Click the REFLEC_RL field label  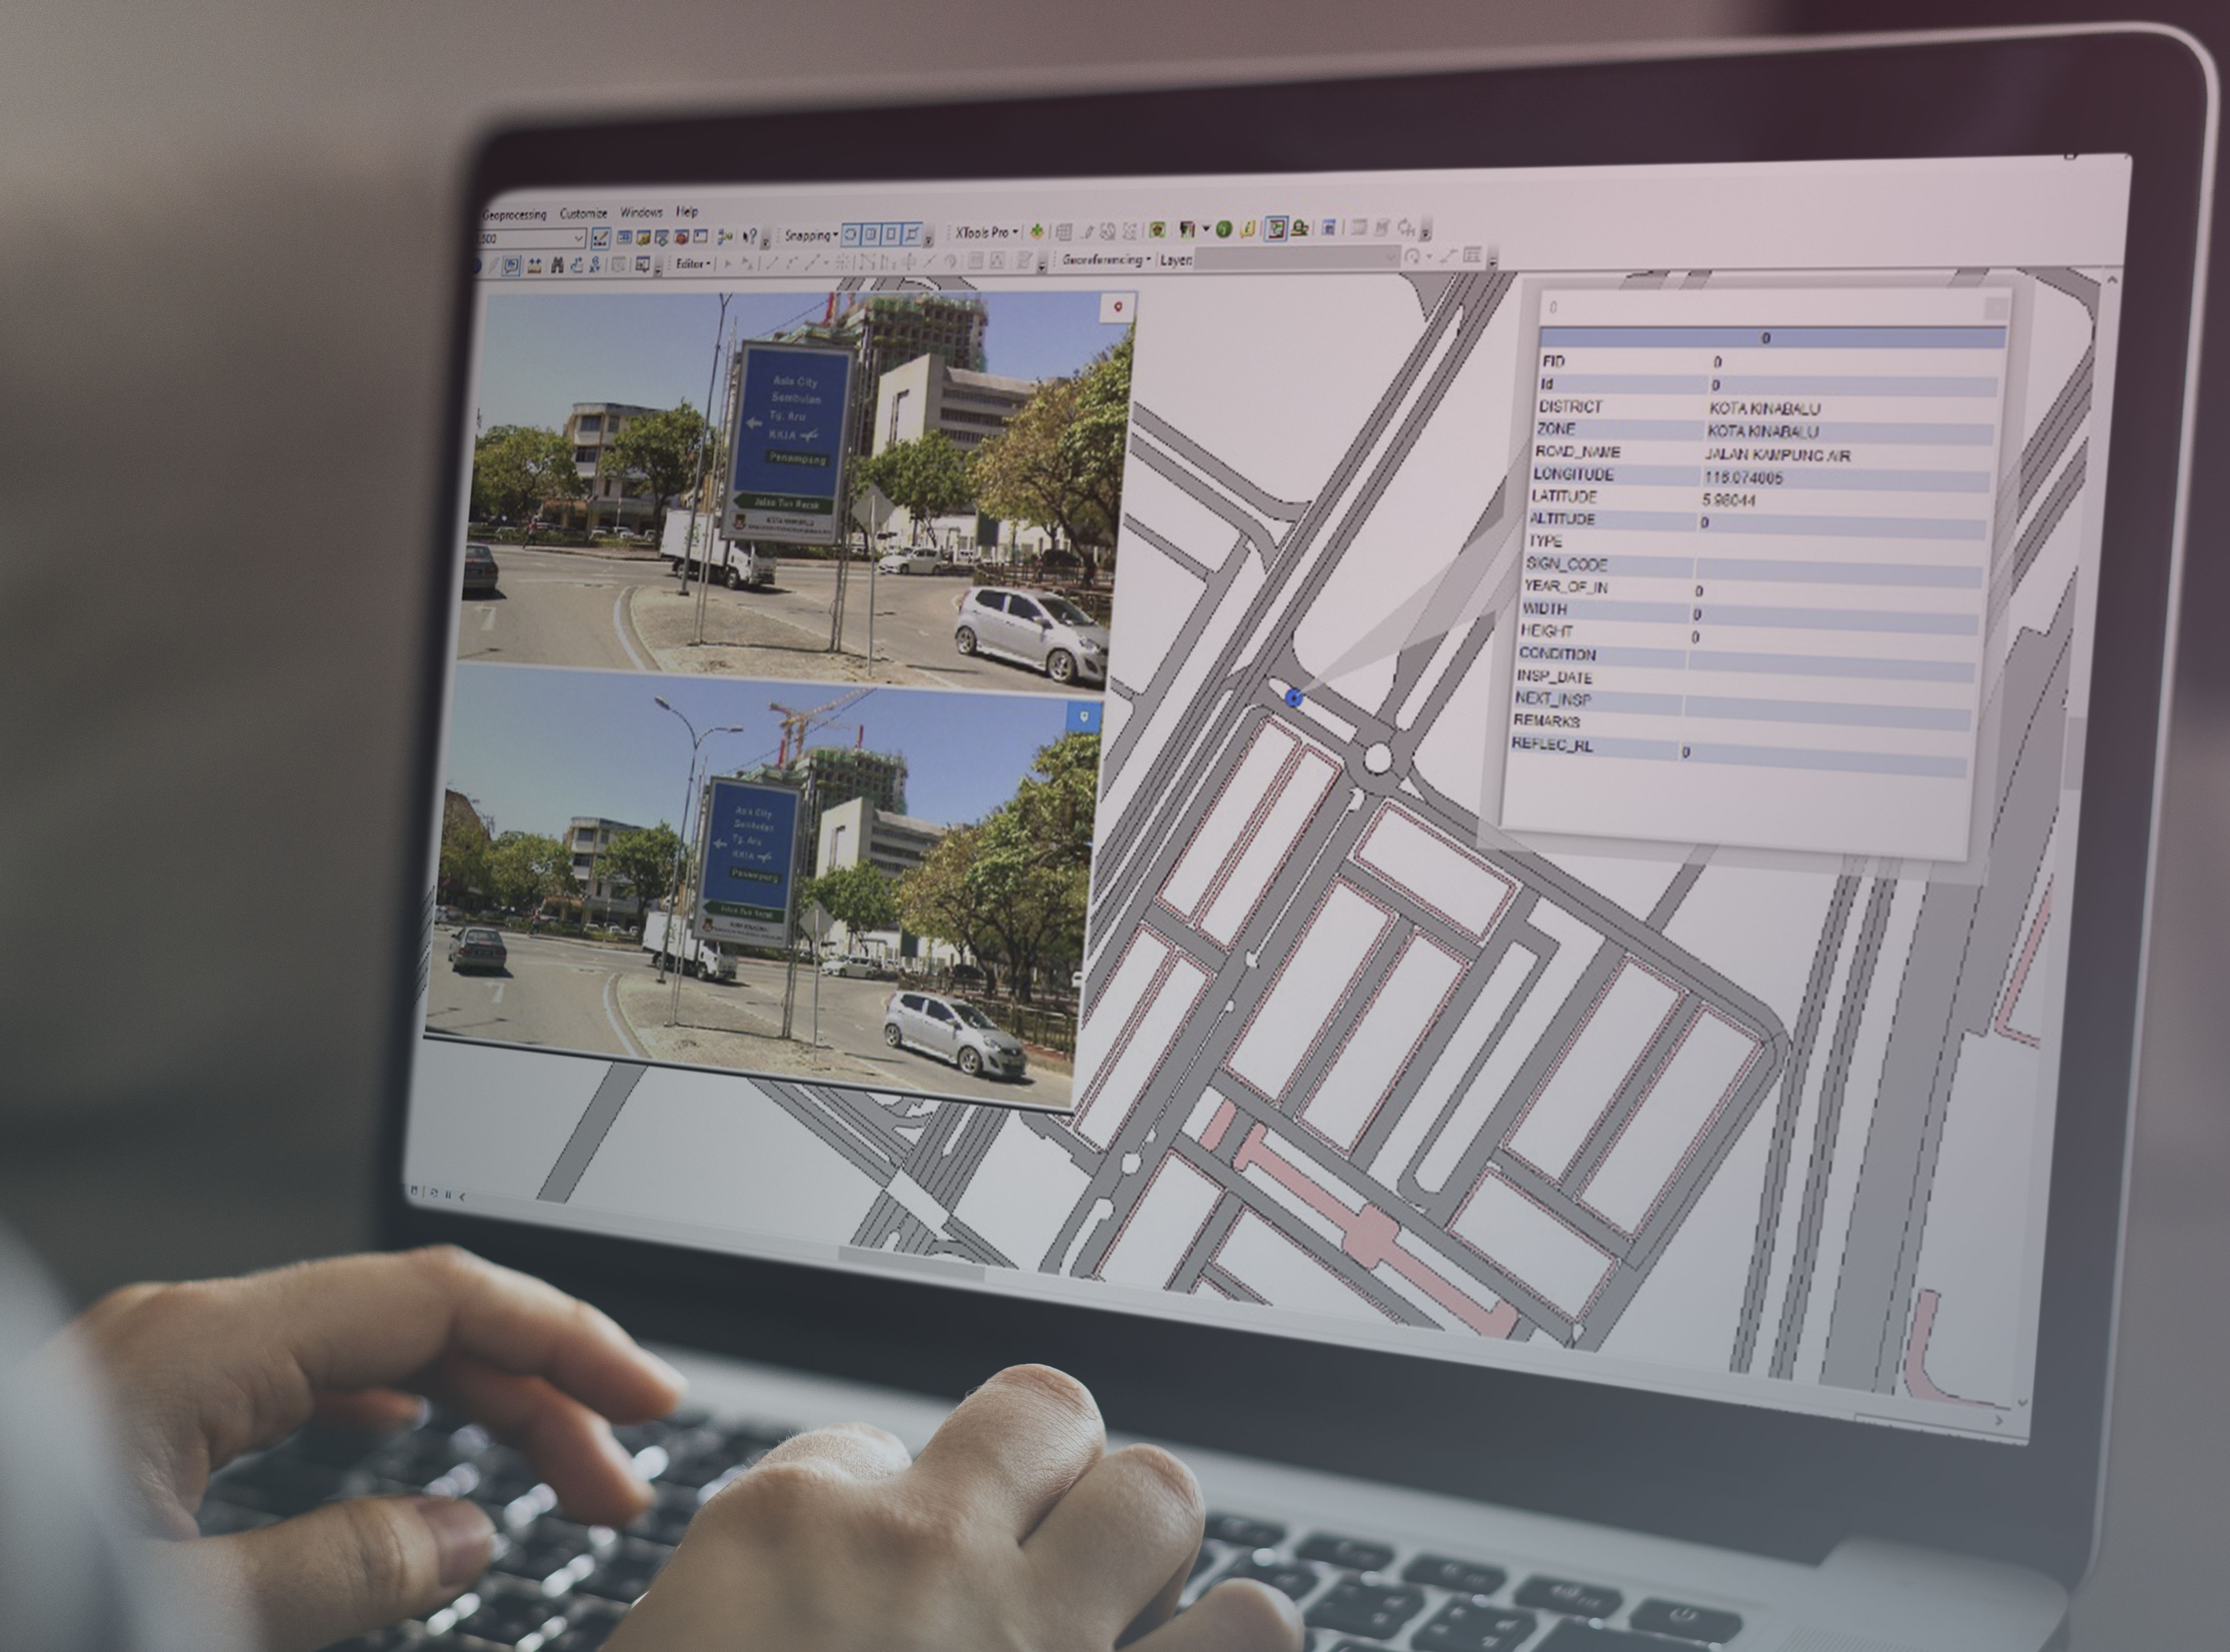[1552, 744]
